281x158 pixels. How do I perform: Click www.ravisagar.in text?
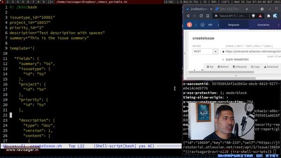click(x=22, y=150)
